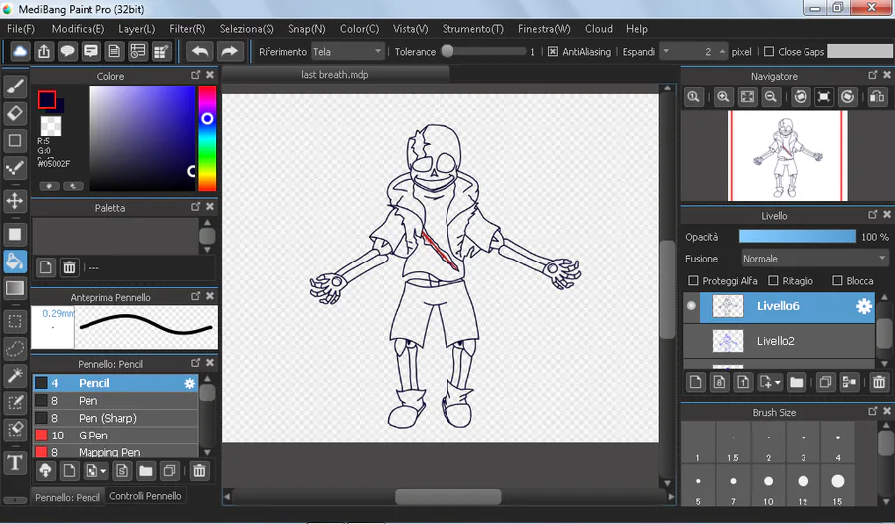Screen dimensions: 895x524
Task: Select the Magic Wand tool
Action: click(x=15, y=375)
